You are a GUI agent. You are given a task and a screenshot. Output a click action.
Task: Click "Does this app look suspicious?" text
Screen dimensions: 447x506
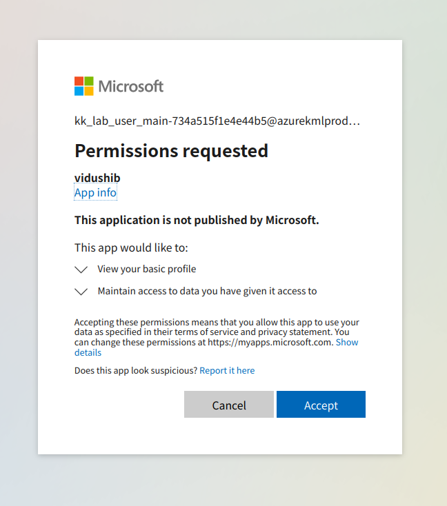click(x=136, y=371)
